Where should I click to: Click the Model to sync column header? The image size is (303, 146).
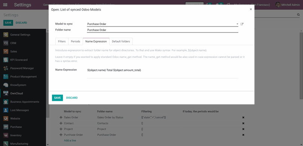click(x=73, y=112)
